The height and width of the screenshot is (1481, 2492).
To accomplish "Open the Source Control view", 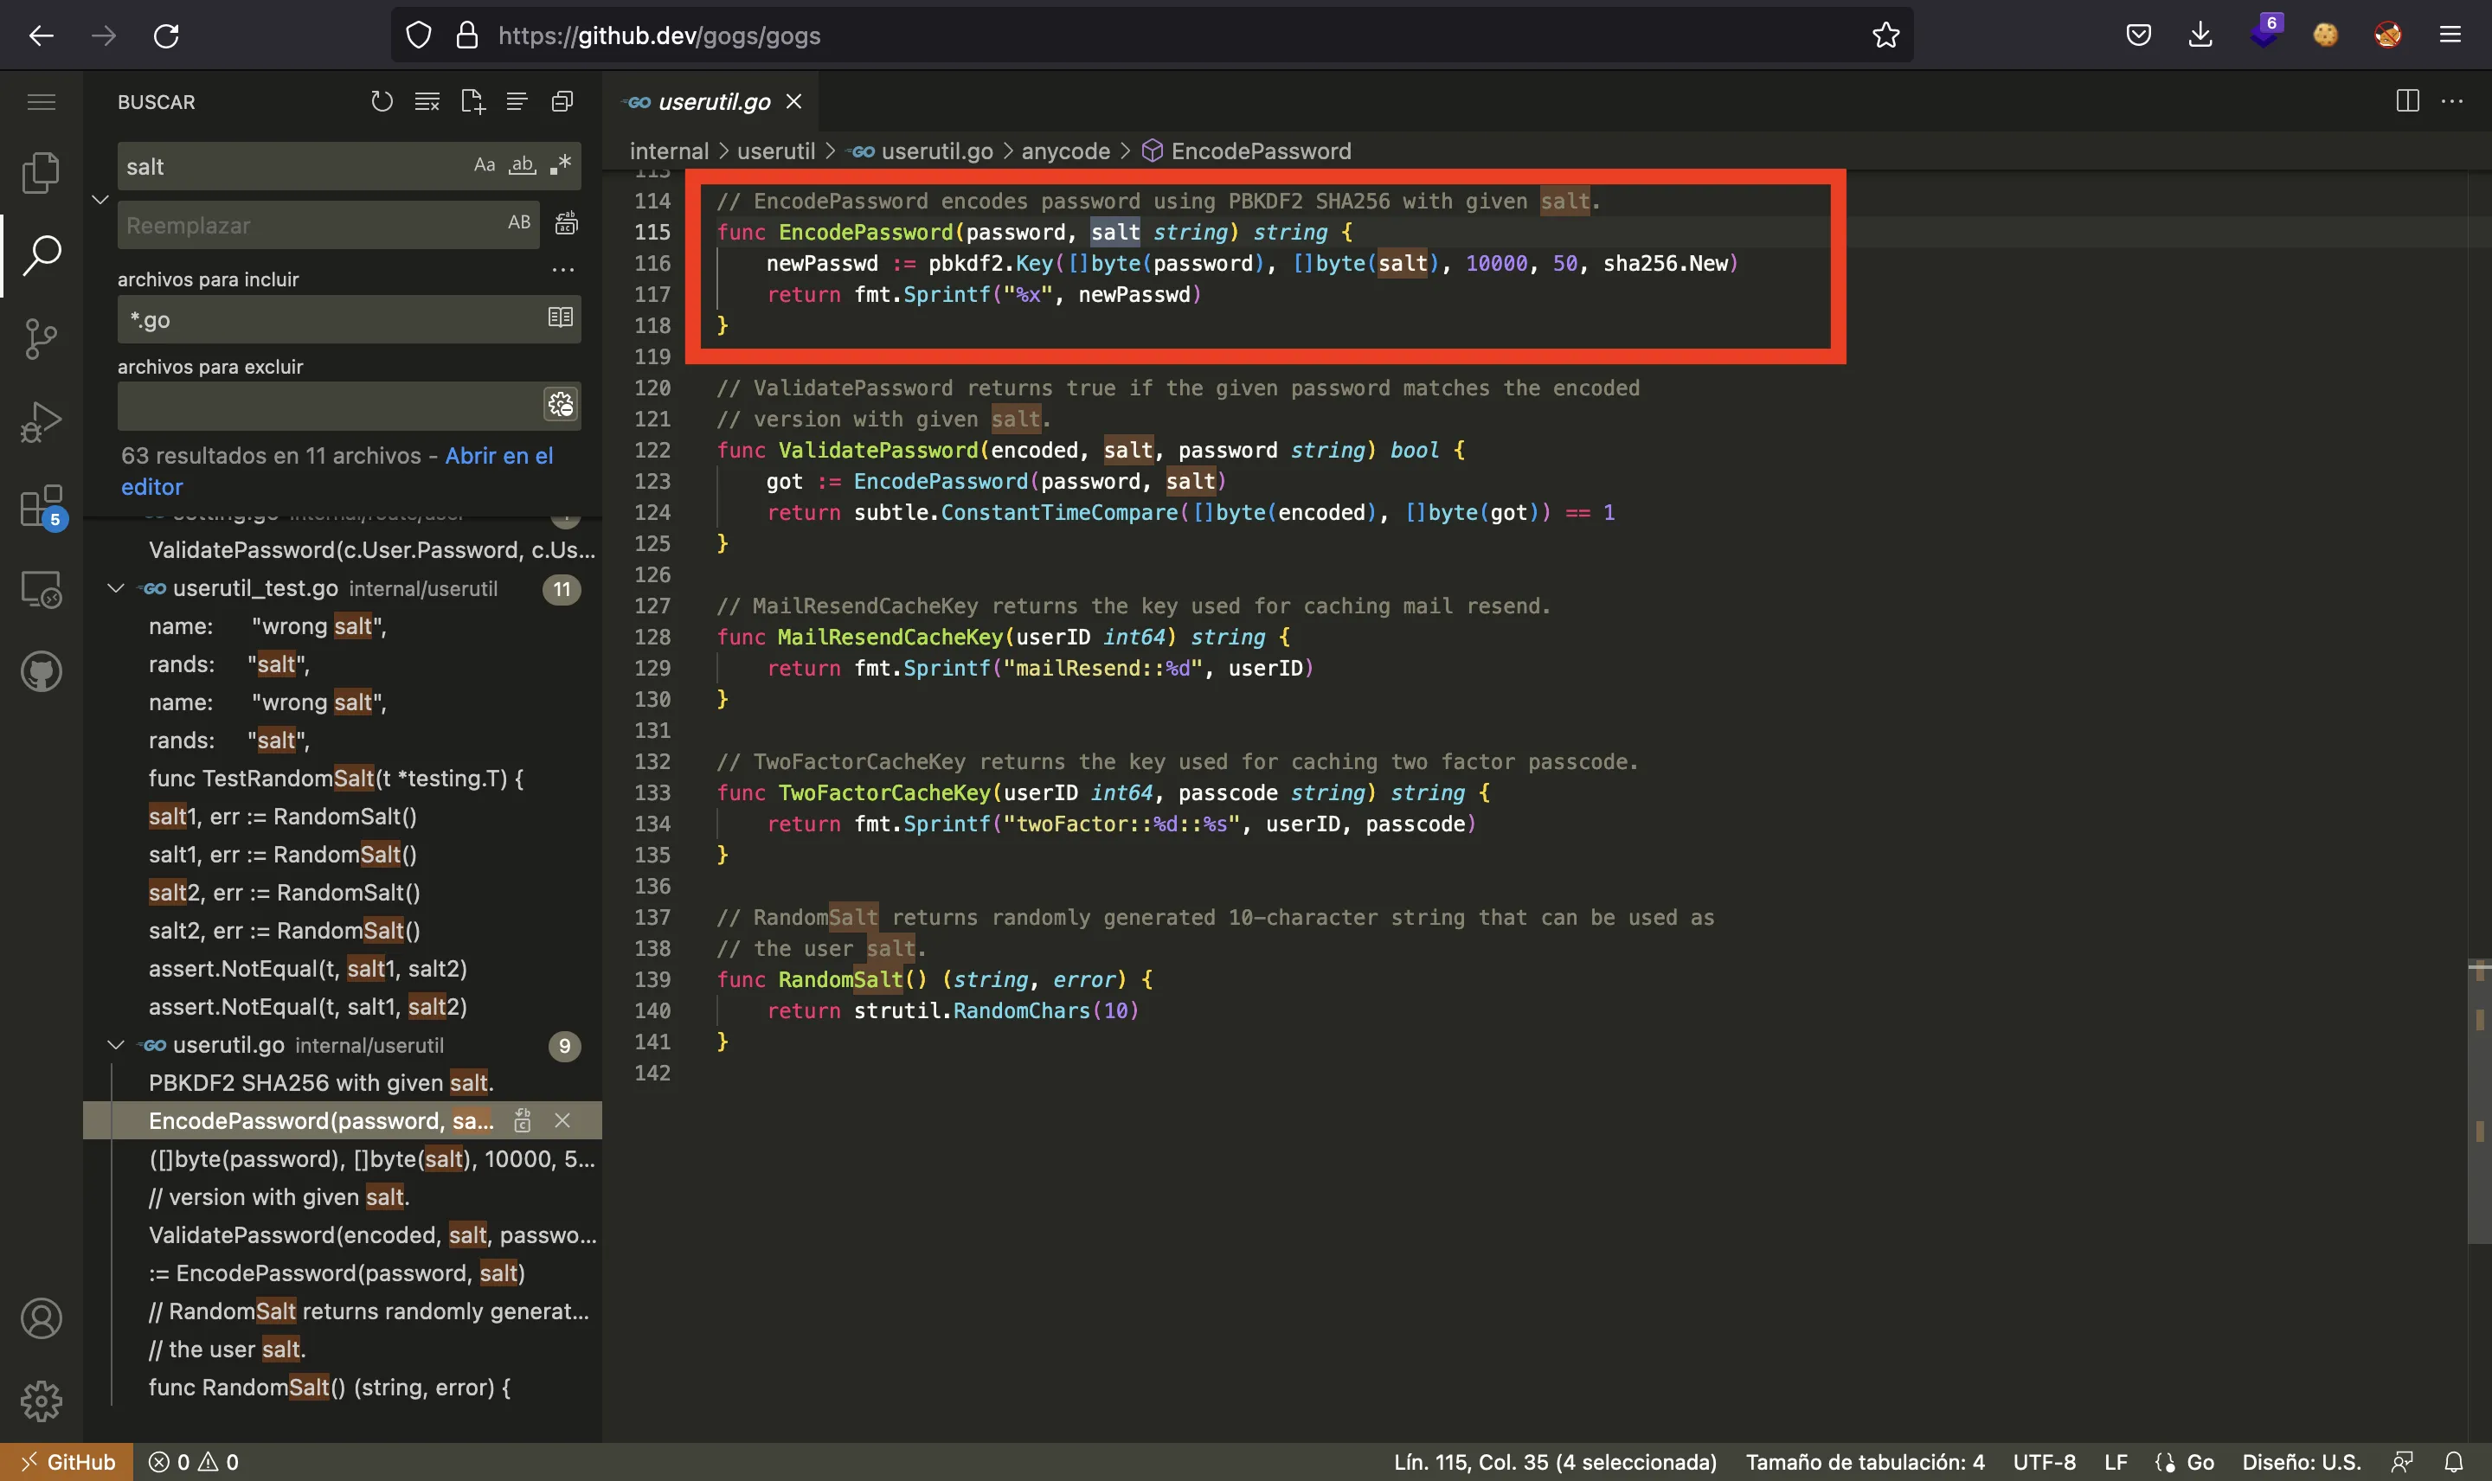I will click(x=41, y=339).
